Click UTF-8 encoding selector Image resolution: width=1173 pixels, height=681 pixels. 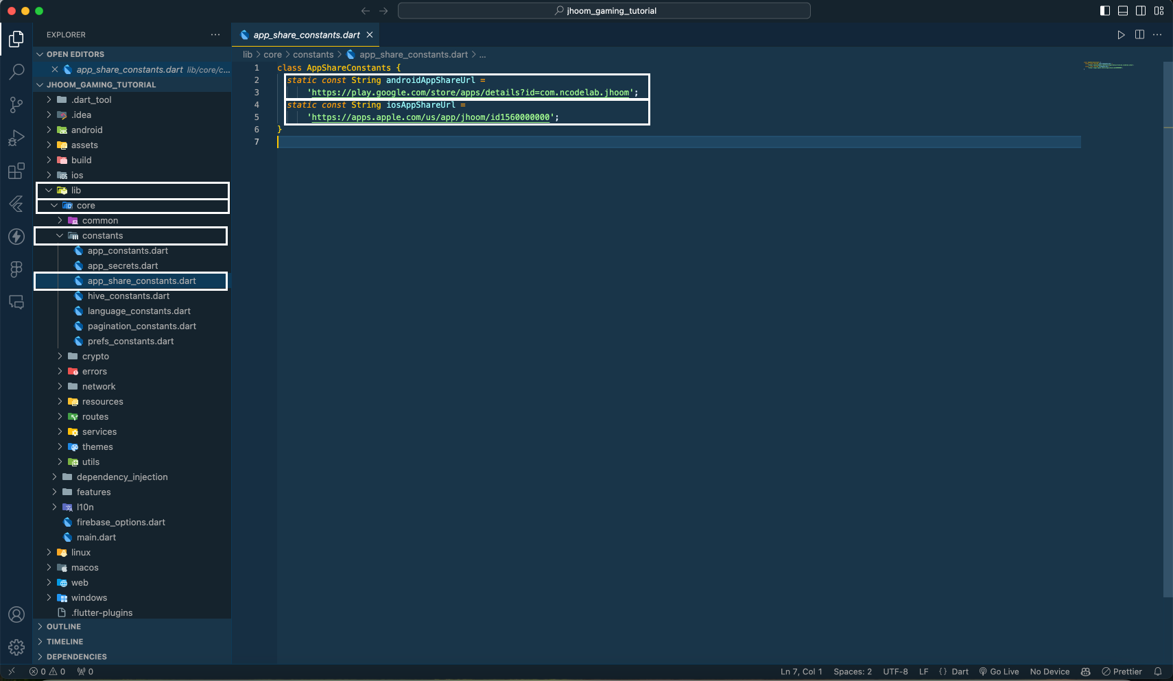pyautogui.click(x=895, y=672)
